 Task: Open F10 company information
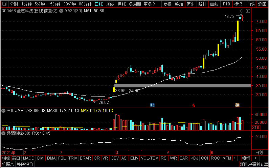226,4
